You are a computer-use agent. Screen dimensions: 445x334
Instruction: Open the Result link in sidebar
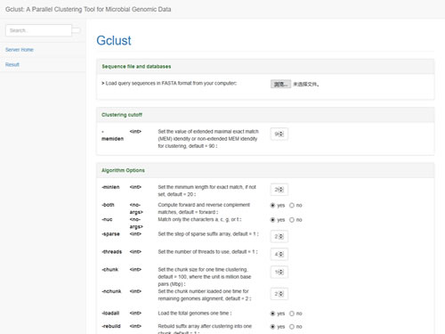point(12,64)
